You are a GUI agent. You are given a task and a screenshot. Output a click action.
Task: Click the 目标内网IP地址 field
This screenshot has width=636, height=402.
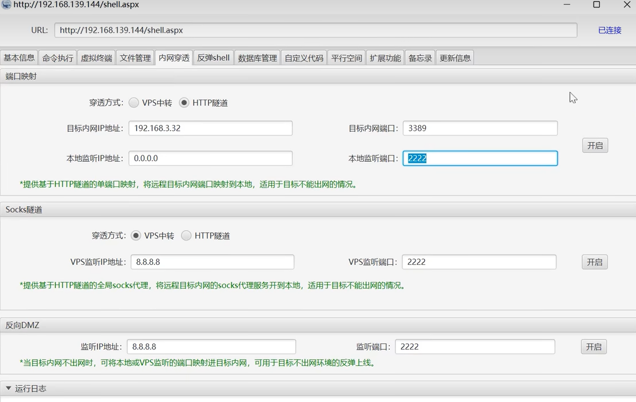pyautogui.click(x=211, y=128)
